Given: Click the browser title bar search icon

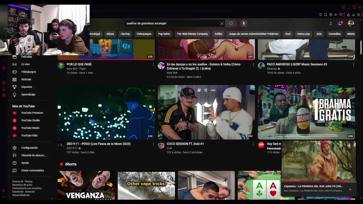Looking at the screenshot, I should tap(343, 7).
